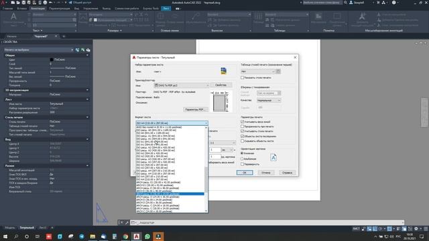The width and height of the screenshot is (429, 241).
Task: Close the command line with its X icon
Action: tap(122, 223)
